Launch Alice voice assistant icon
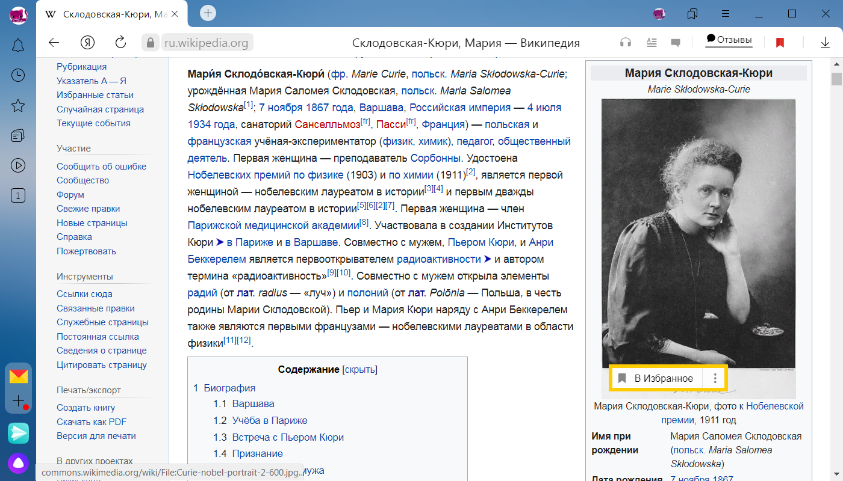Viewport: 843px width, 481px height. pyautogui.click(x=18, y=463)
